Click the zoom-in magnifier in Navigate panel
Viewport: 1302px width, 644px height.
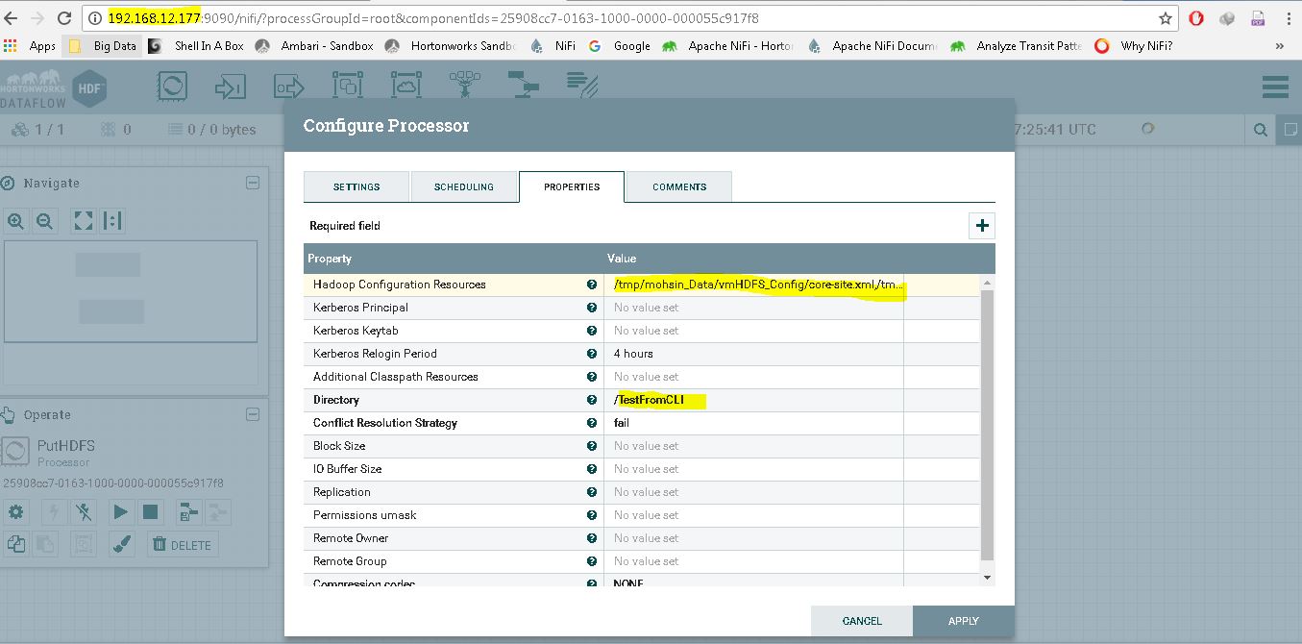pos(15,220)
